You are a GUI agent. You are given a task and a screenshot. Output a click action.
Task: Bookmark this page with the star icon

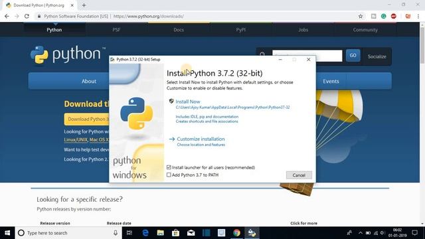point(361,16)
